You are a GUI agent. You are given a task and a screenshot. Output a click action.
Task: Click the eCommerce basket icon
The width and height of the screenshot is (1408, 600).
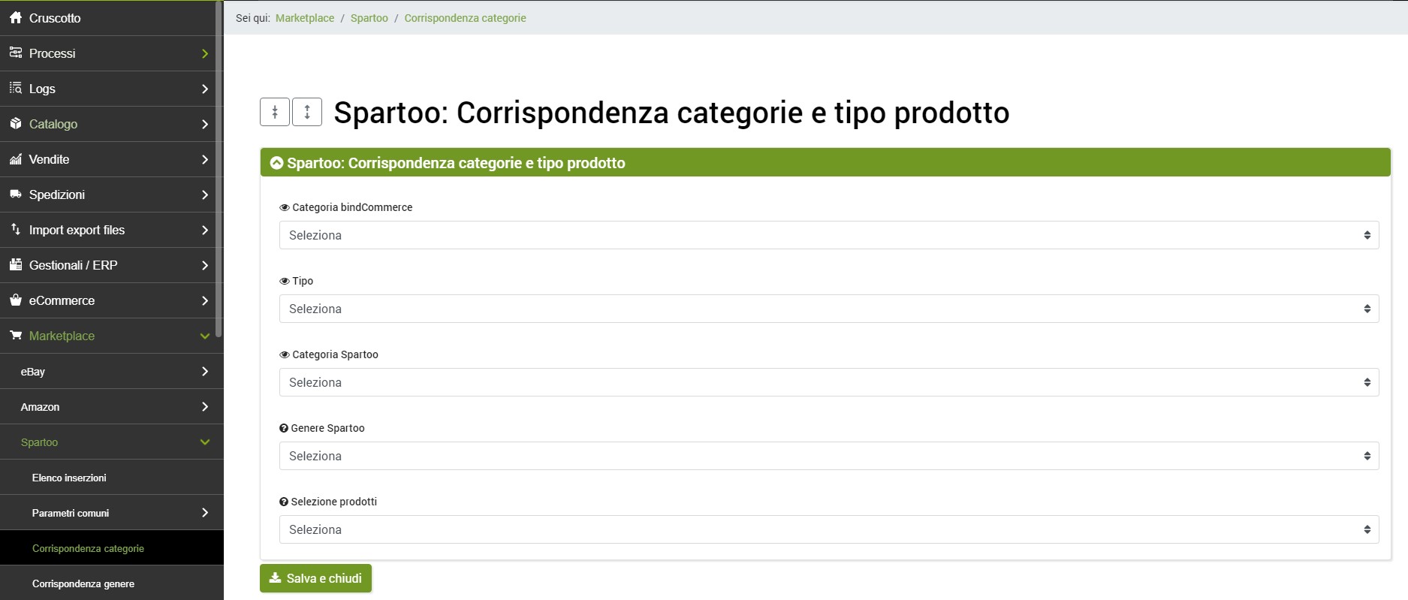coord(16,300)
